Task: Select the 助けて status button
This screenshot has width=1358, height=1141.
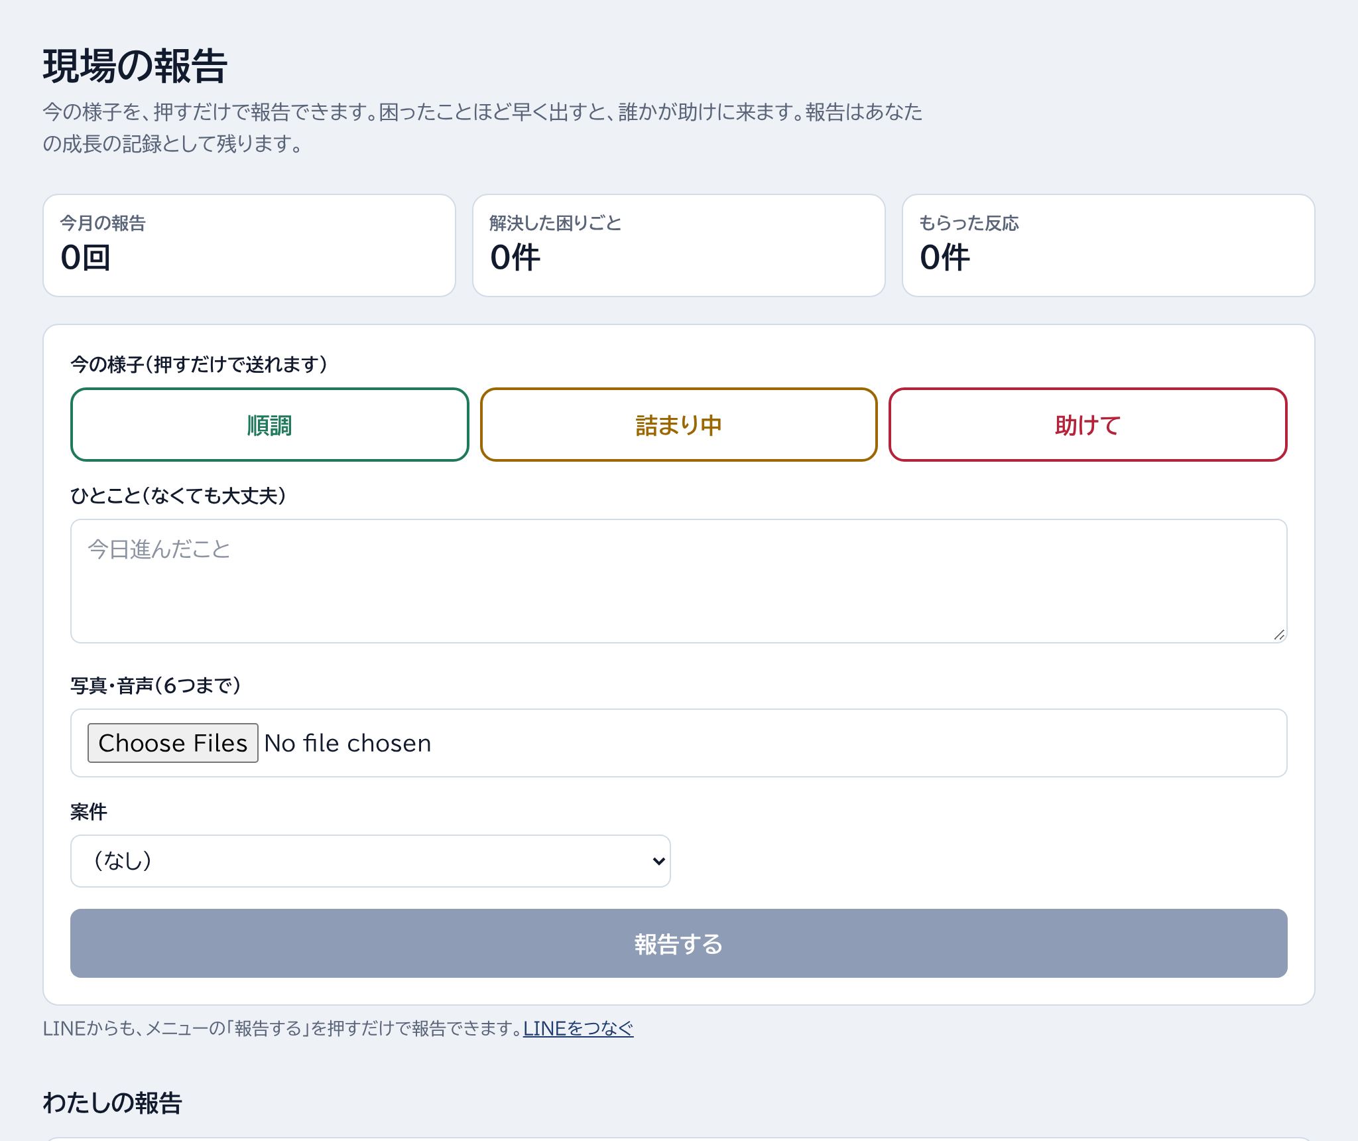Action: click(x=1087, y=425)
